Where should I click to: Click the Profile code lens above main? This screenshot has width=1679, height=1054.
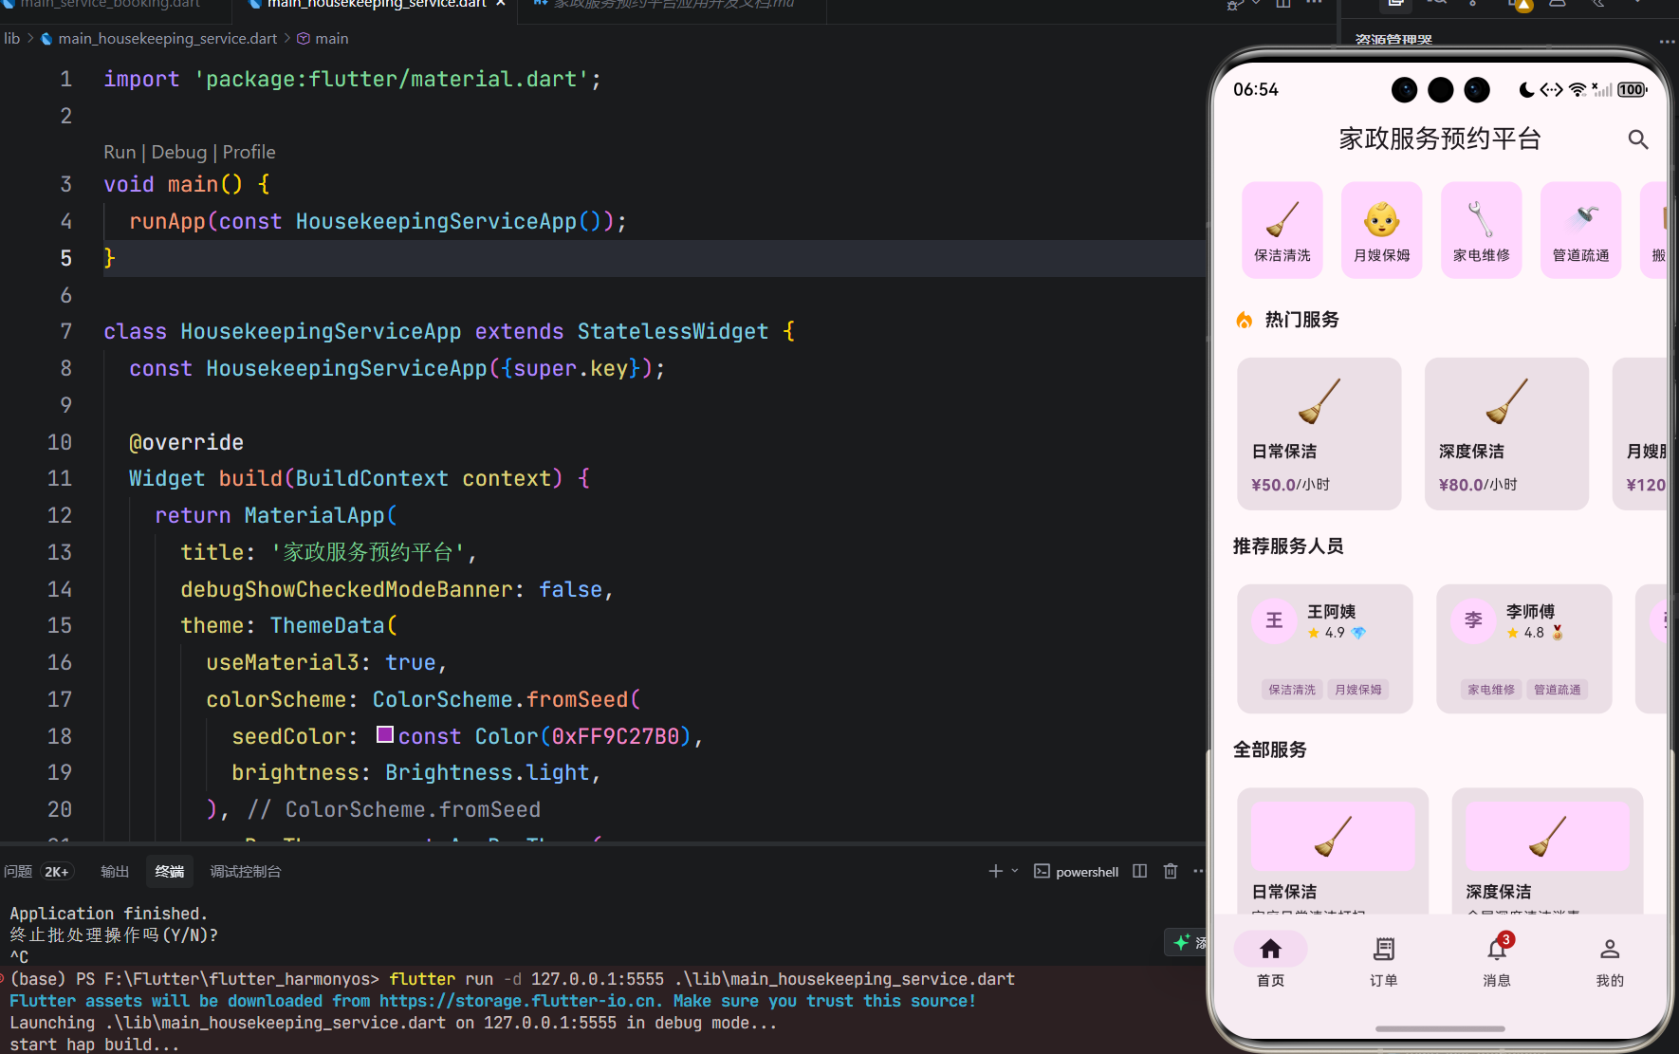[x=249, y=152]
